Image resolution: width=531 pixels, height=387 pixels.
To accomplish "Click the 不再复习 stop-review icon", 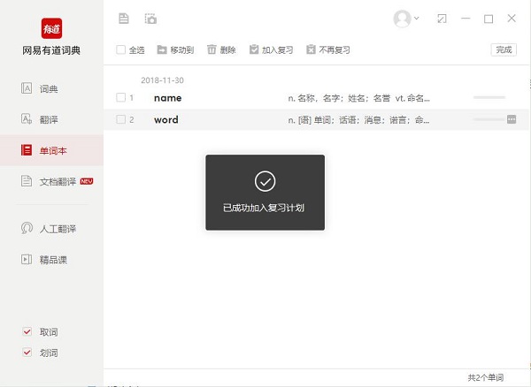I will 311,50.
